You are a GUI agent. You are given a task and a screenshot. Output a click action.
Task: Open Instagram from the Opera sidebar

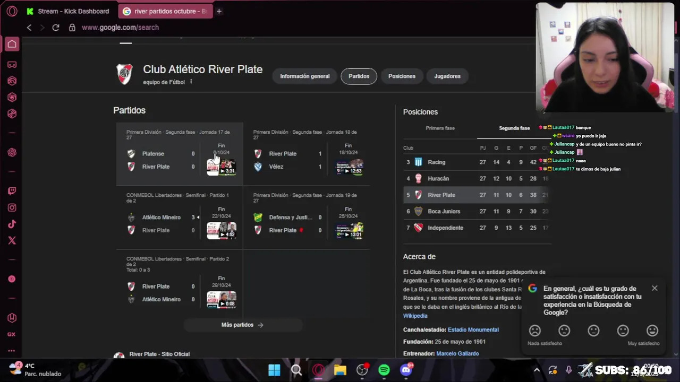pos(12,207)
